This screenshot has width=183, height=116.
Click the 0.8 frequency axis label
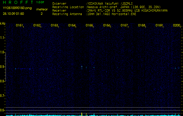2,81
